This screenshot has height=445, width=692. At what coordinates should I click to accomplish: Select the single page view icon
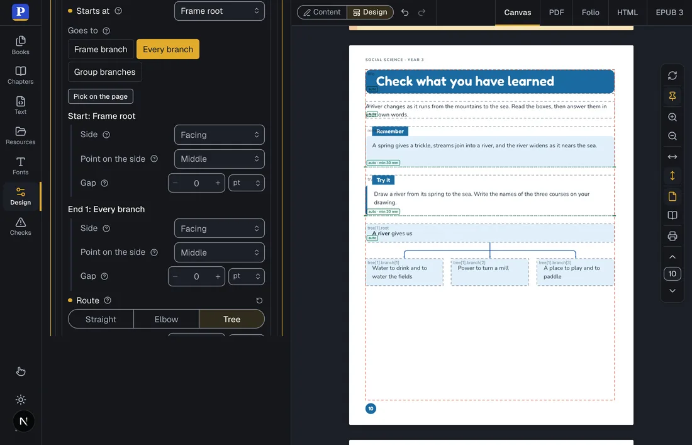pos(672,196)
